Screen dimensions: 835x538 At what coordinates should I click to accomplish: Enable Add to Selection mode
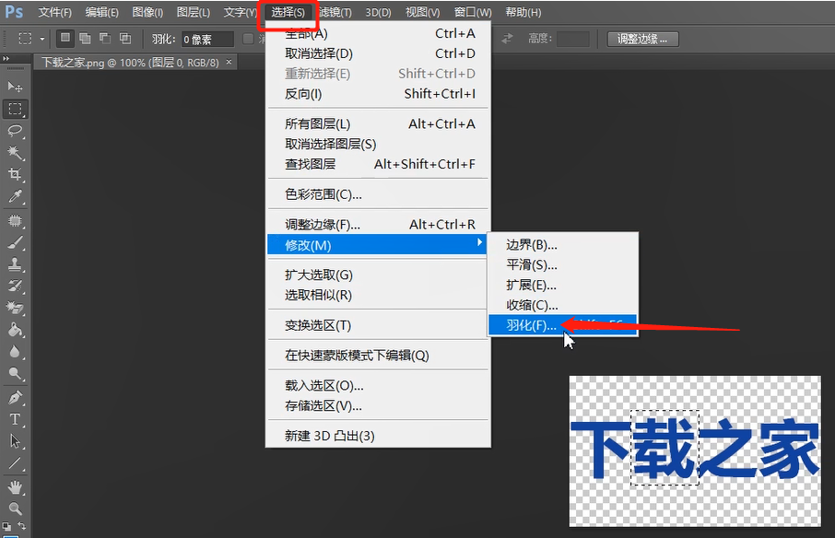point(86,38)
